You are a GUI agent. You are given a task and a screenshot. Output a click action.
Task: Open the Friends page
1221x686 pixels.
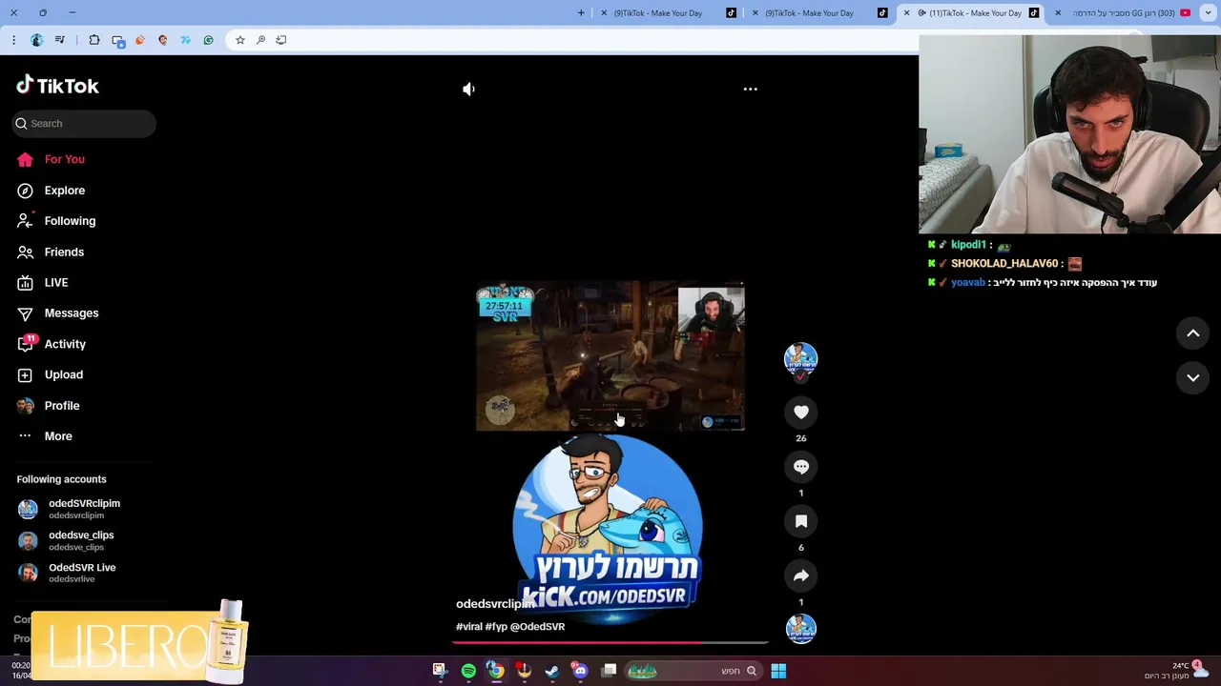[x=51, y=252]
